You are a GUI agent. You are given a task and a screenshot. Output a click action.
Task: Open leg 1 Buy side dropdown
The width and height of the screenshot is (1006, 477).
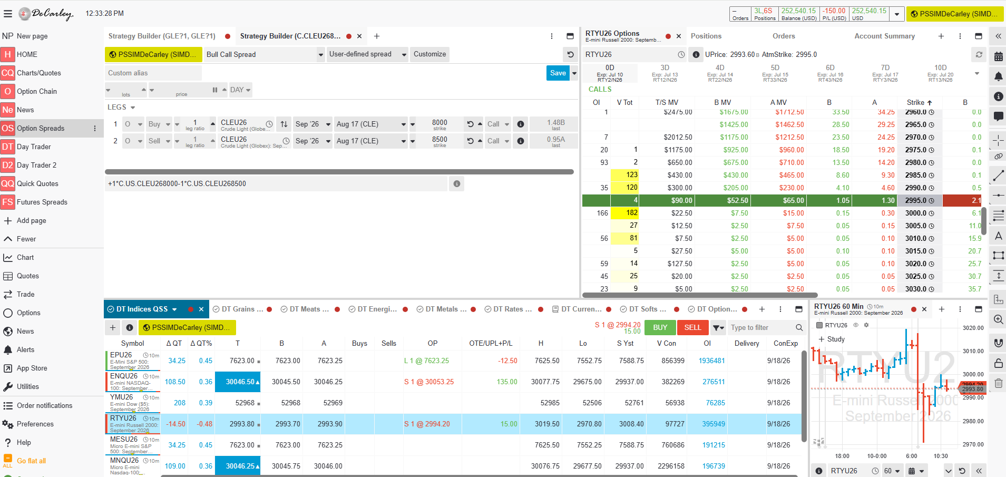coord(159,124)
